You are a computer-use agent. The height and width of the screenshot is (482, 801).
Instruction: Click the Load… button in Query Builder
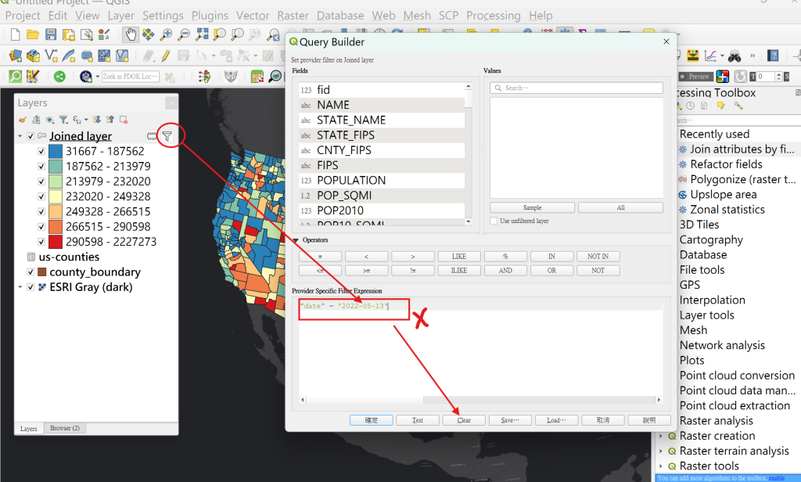tap(556, 420)
